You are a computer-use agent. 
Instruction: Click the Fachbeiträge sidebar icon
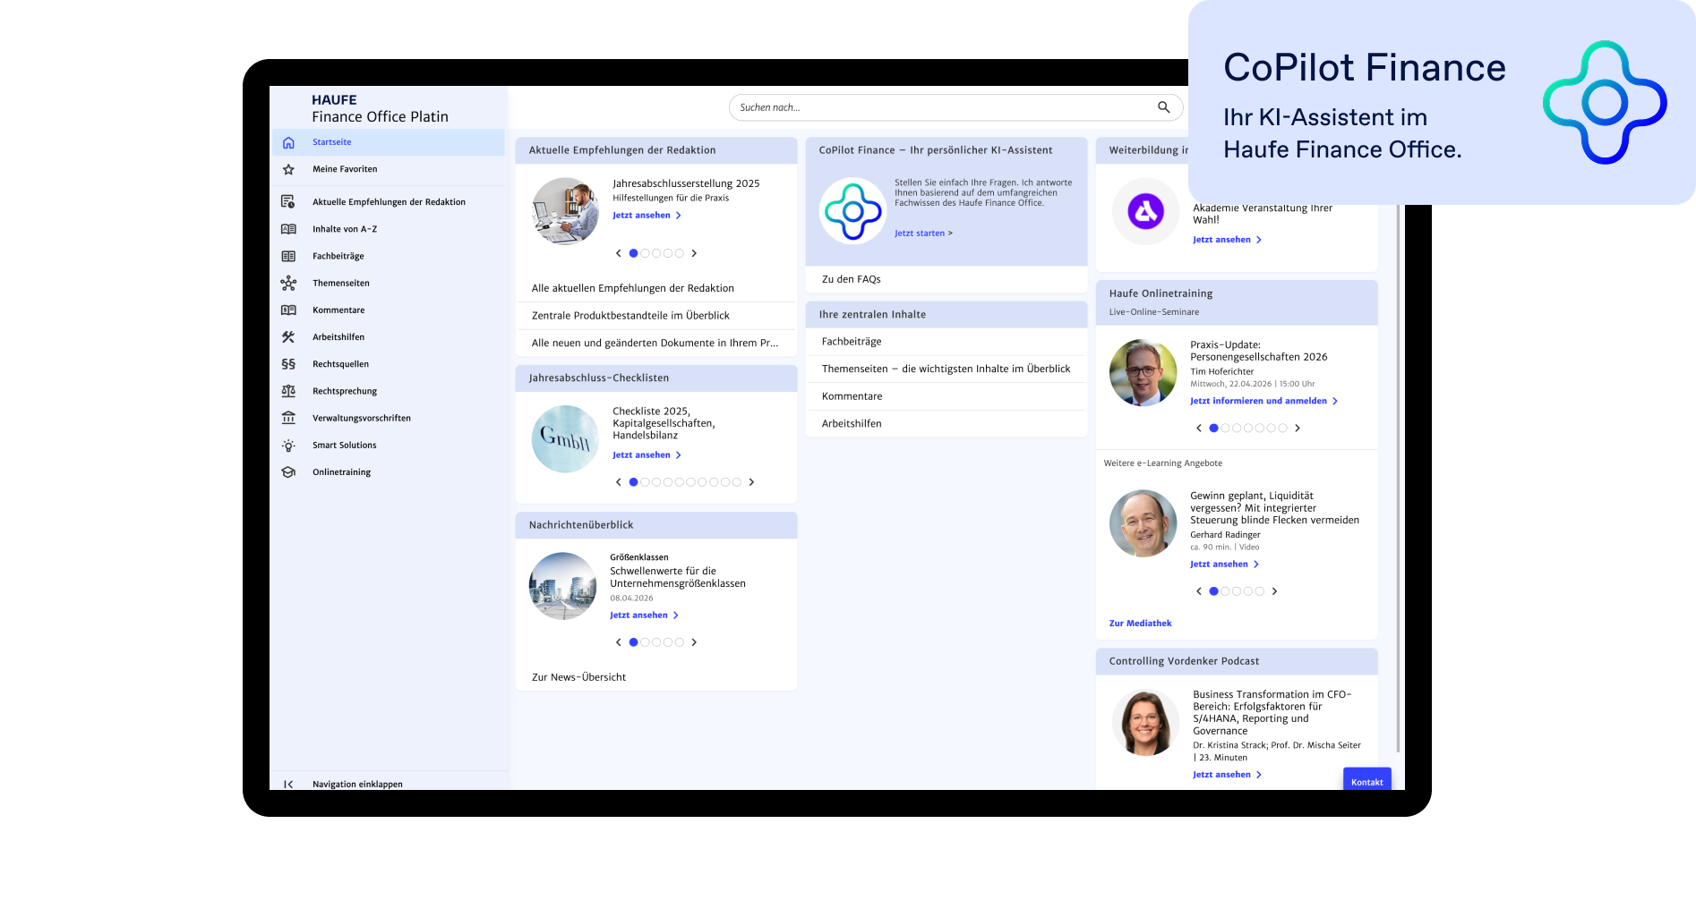288,256
